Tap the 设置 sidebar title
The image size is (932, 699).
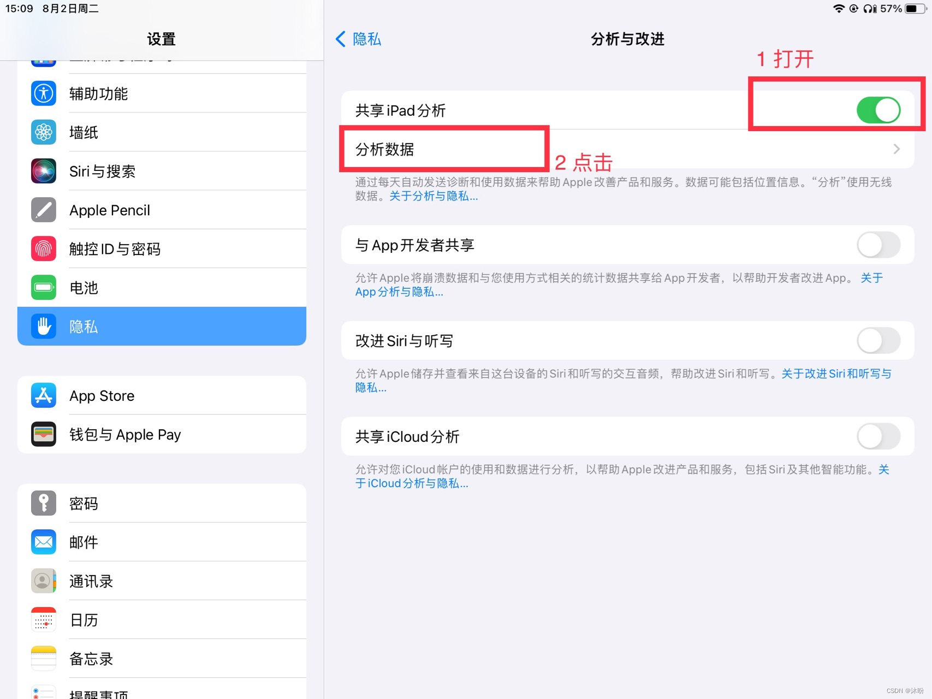[162, 39]
